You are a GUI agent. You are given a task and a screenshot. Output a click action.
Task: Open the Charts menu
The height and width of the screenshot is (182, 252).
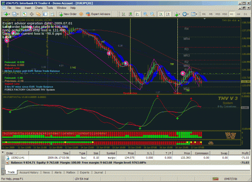click(x=39, y=8)
